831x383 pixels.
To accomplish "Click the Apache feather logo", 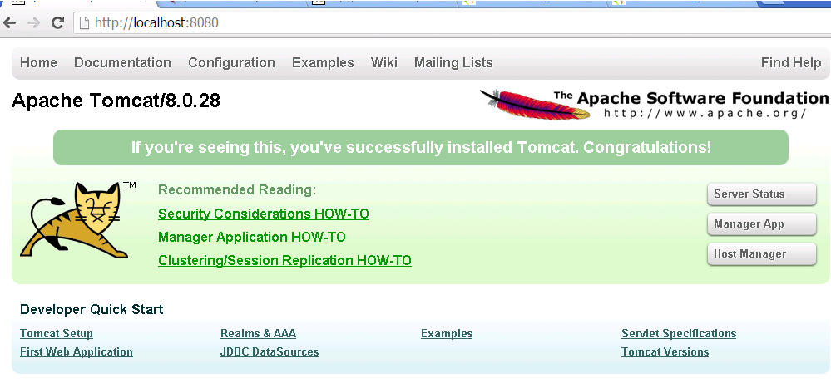I will [535, 104].
